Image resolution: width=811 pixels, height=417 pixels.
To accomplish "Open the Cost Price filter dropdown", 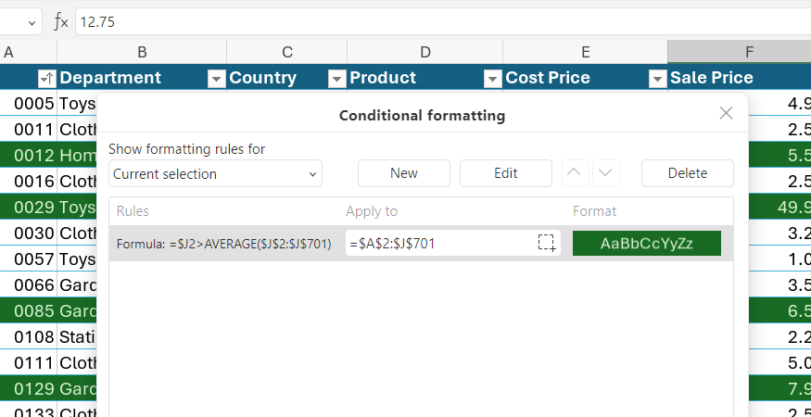I will pos(657,79).
